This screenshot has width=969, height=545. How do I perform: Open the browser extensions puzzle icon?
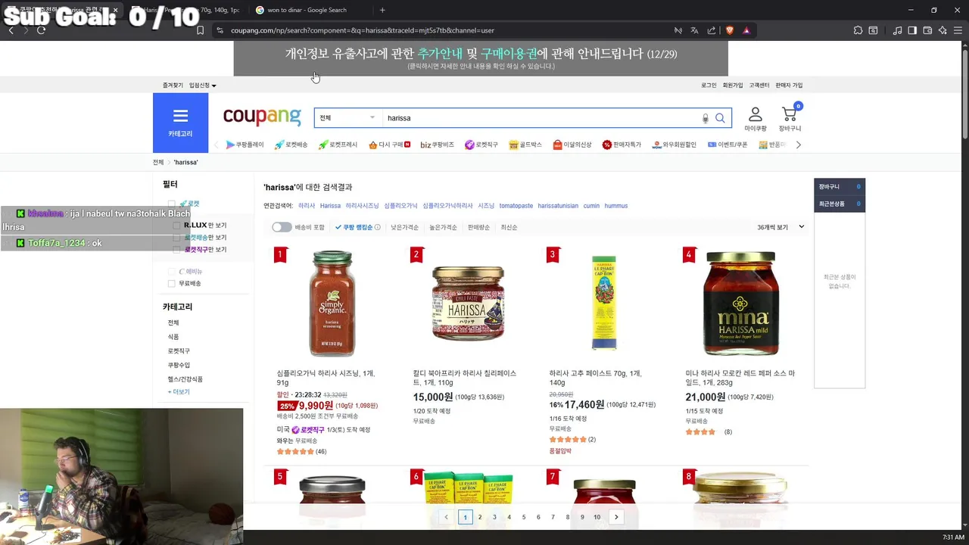pyautogui.click(x=858, y=30)
